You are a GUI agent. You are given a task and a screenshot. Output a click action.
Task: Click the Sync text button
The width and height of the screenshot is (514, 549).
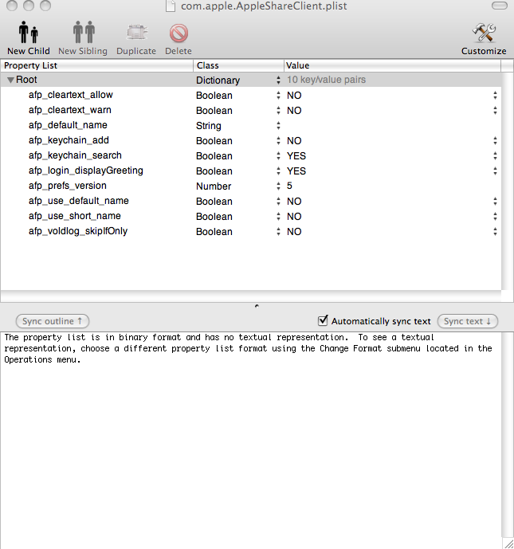point(468,321)
